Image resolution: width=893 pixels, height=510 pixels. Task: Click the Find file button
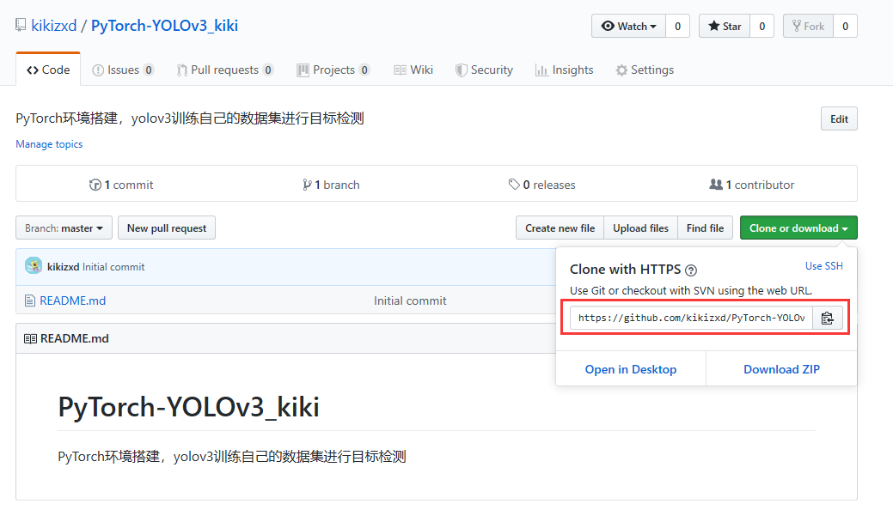pos(705,228)
